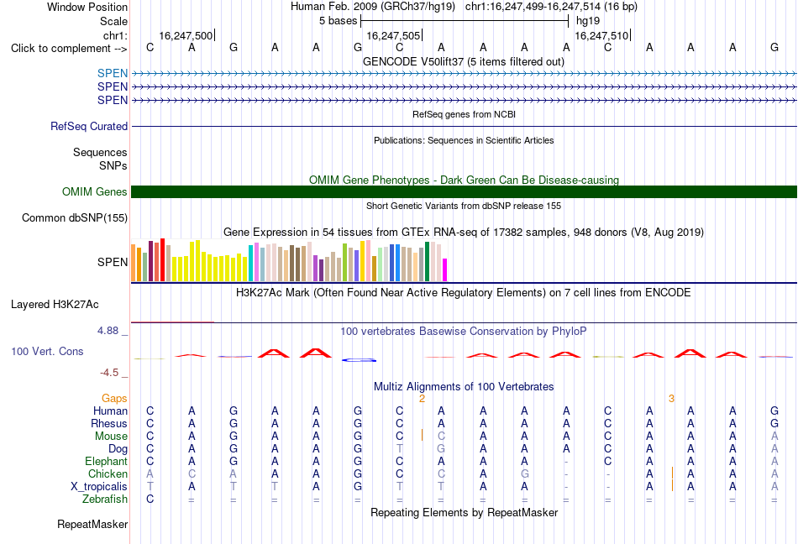Select the Dog species label

[118, 449]
